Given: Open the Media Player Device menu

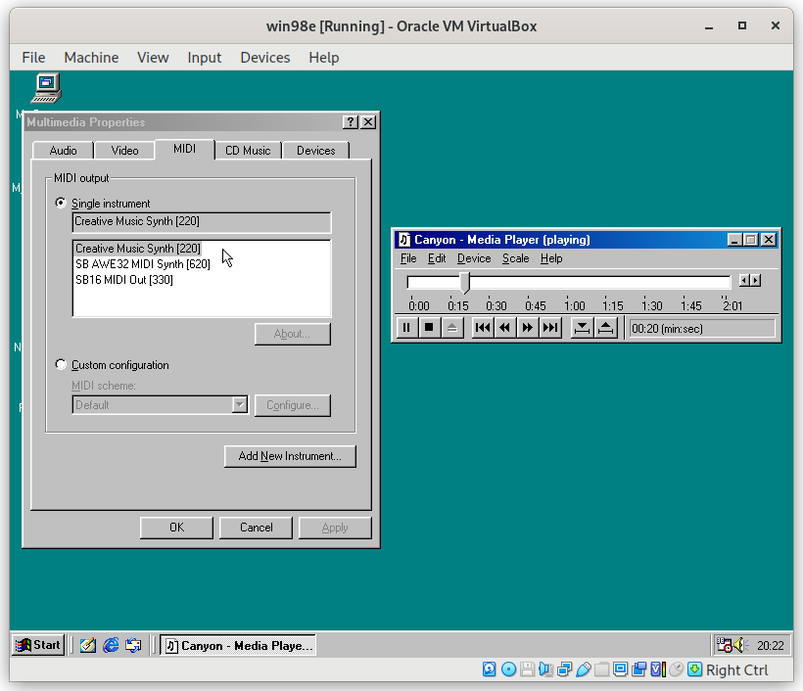Looking at the screenshot, I should pos(474,258).
